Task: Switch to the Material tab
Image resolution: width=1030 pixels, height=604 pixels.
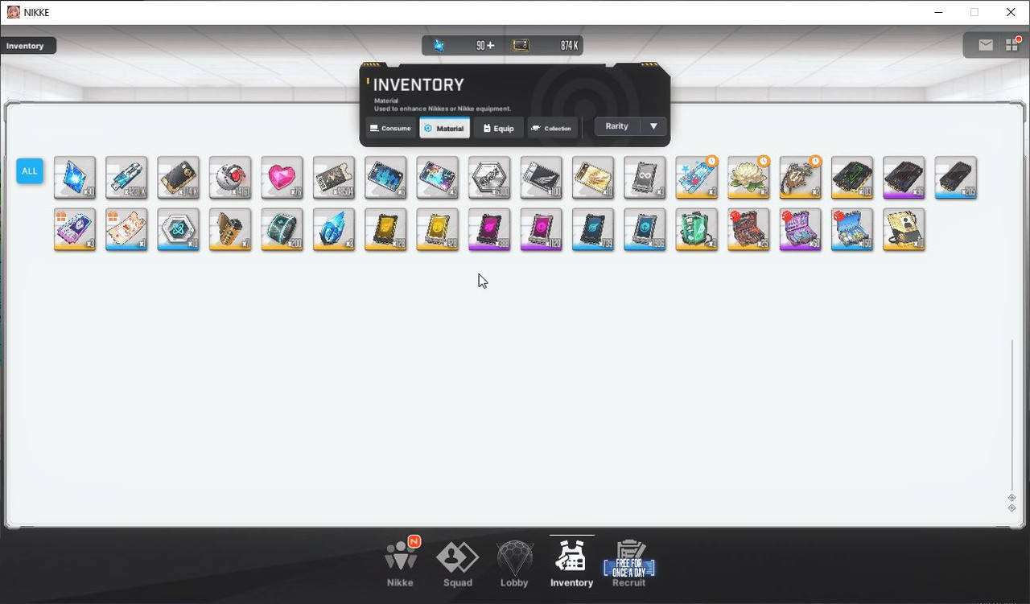Action: click(x=444, y=128)
